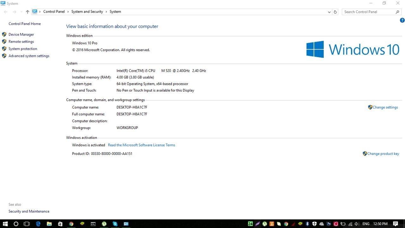Image resolution: width=405 pixels, height=228 pixels.
Task: Open Task View on taskbar
Action: (27, 224)
